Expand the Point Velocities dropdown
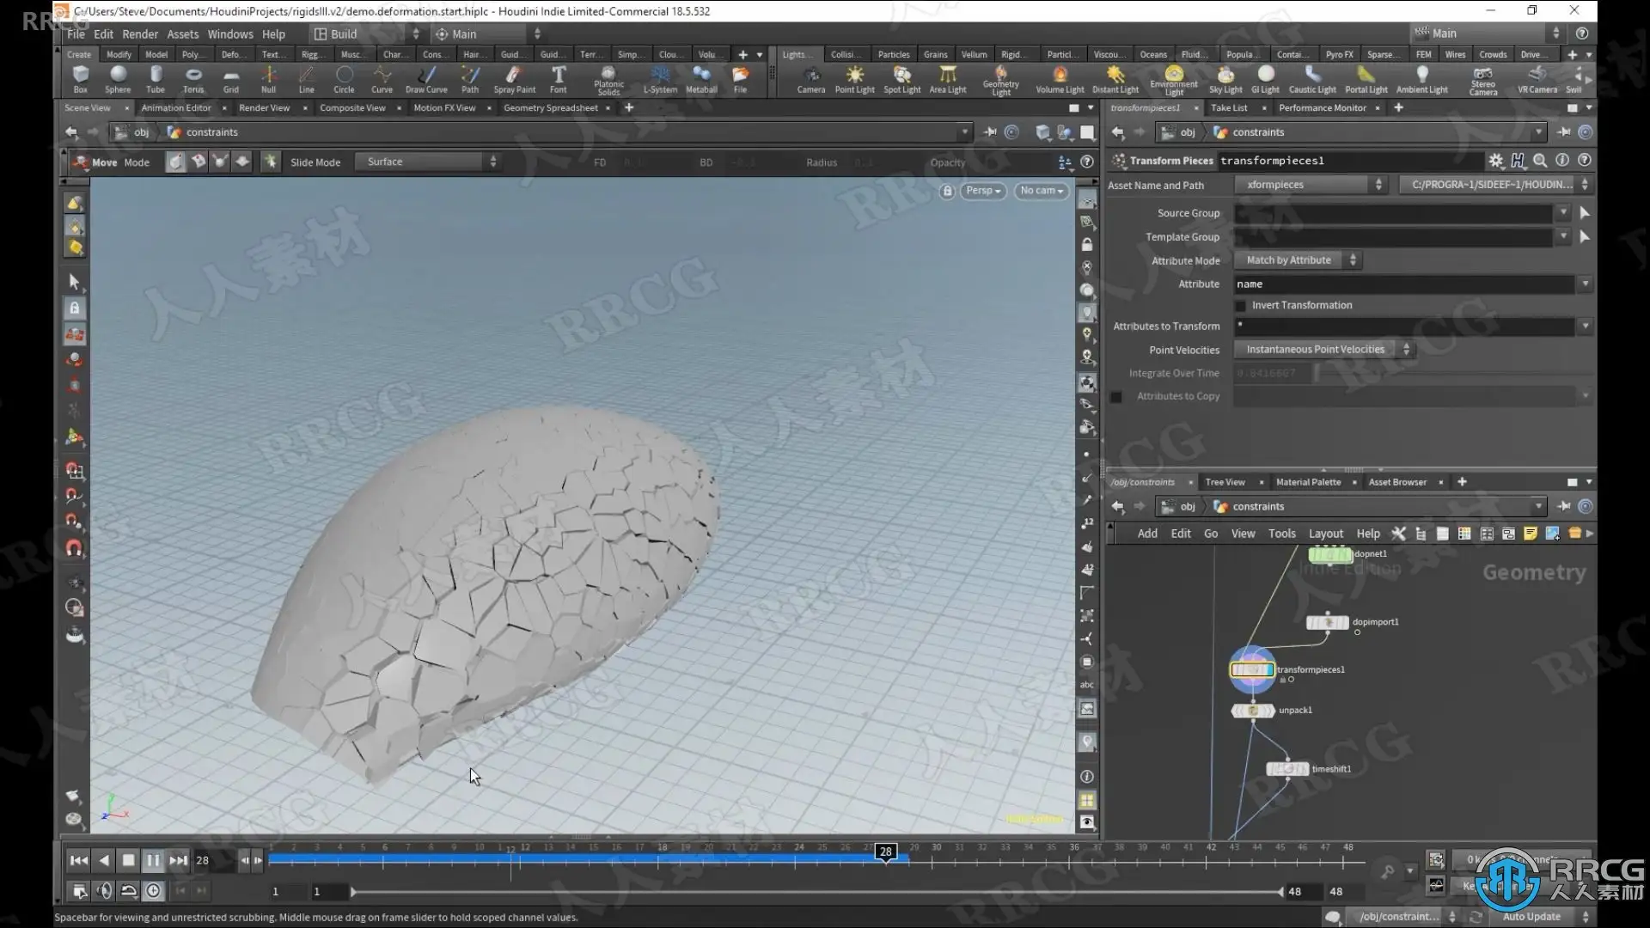The height and width of the screenshot is (928, 1650). click(x=1324, y=350)
